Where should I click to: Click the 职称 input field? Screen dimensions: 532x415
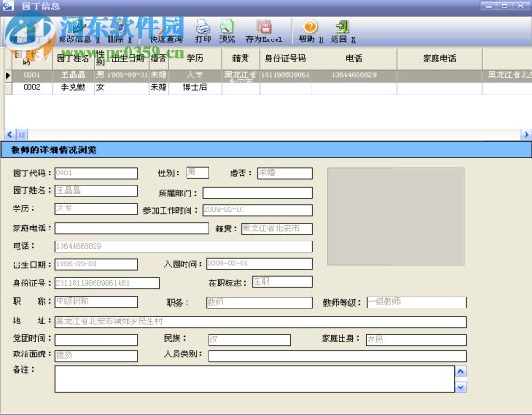96,301
